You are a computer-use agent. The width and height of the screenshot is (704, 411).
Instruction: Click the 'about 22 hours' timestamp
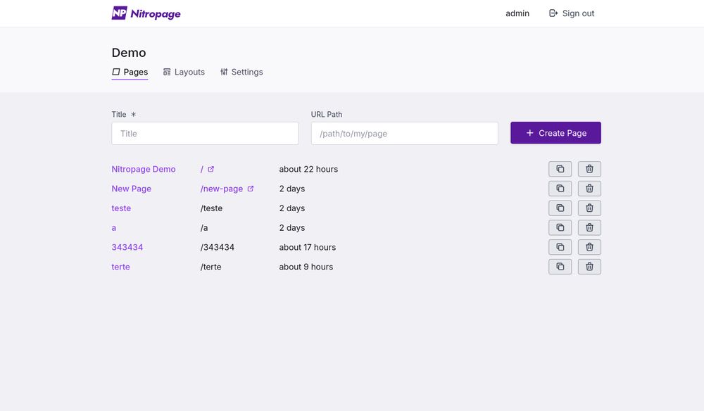308,169
